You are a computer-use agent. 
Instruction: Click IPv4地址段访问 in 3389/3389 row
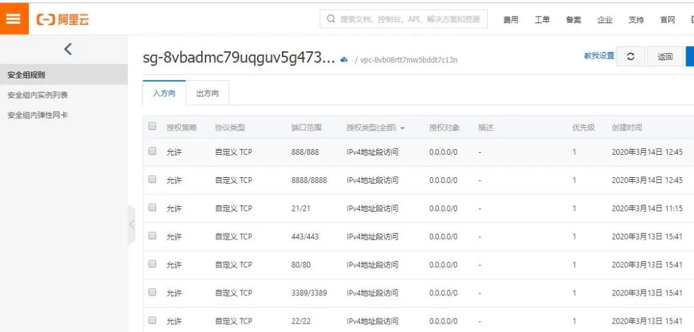click(372, 293)
